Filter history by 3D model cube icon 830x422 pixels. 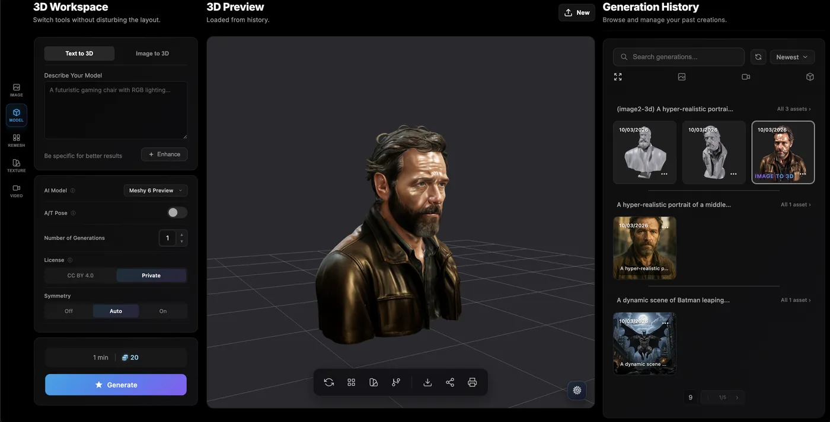pyautogui.click(x=810, y=77)
